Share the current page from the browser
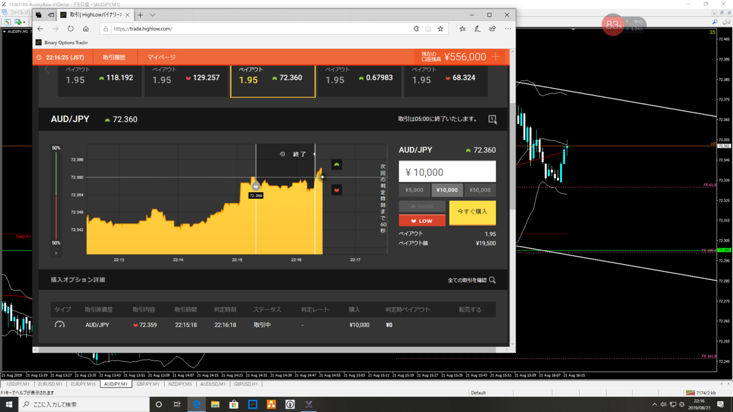 [x=492, y=29]
